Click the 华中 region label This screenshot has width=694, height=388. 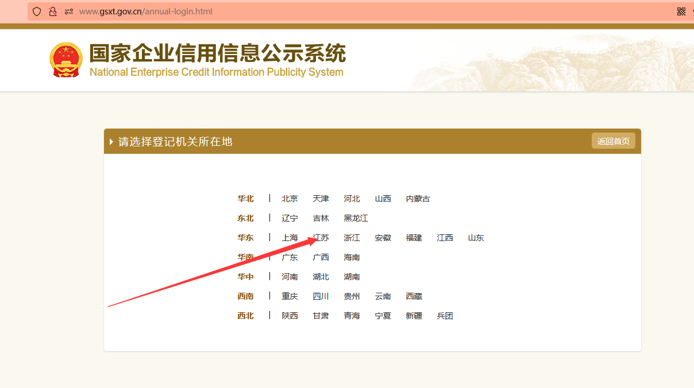[246, 277]
